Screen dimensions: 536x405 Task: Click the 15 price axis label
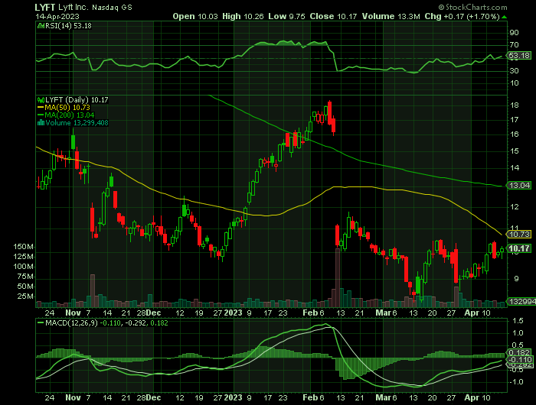514,151
